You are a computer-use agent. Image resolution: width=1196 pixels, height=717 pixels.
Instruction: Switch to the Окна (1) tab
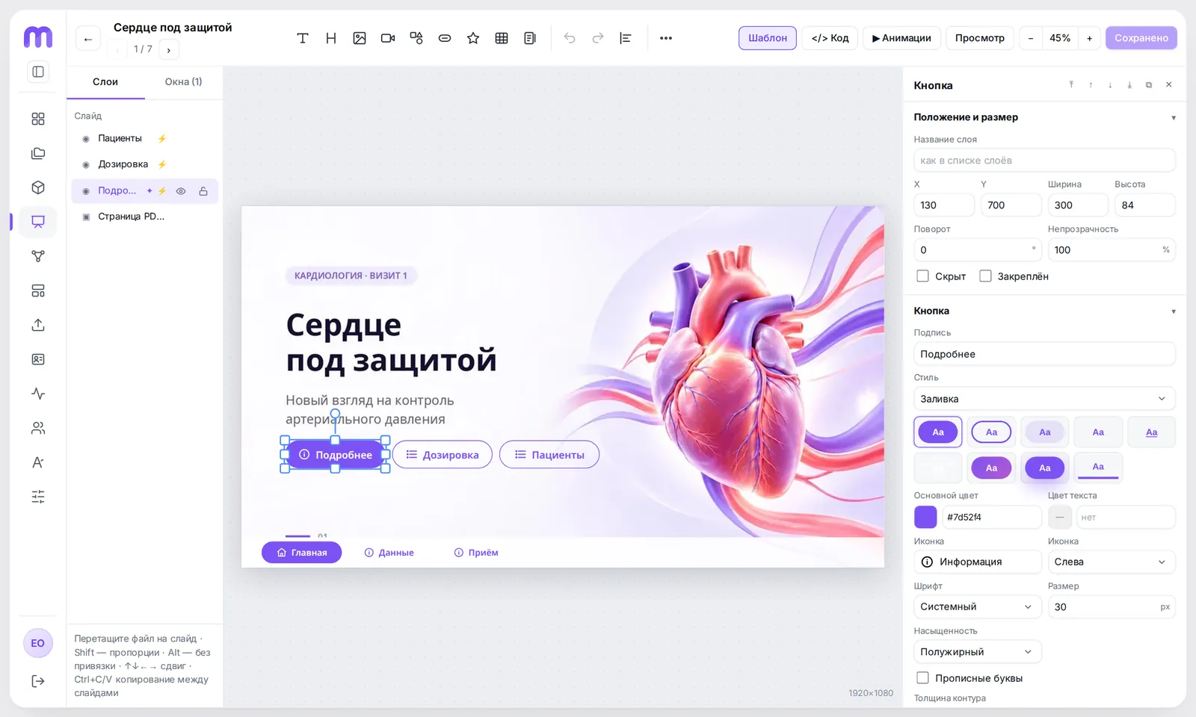(183, 82)
